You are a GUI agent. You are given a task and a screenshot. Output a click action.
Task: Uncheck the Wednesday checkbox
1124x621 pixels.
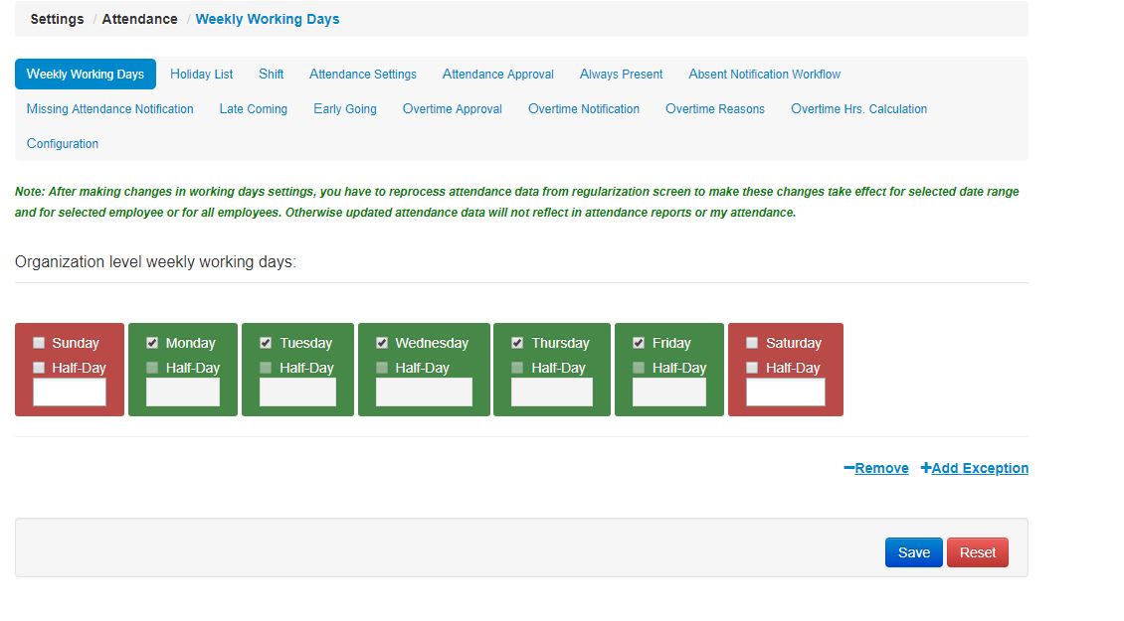(x=382, y=343)
